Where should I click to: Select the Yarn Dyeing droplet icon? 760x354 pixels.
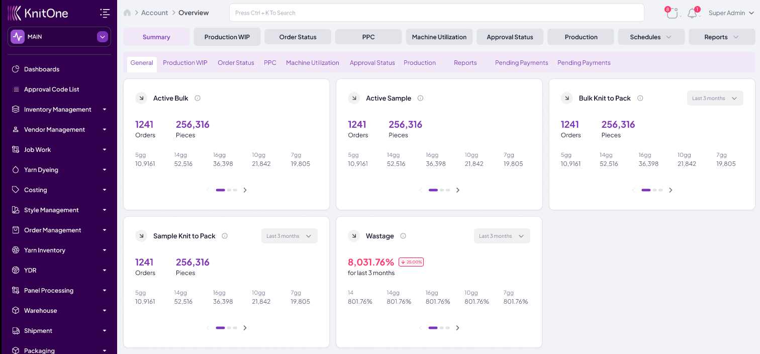[x=15, y=169]
